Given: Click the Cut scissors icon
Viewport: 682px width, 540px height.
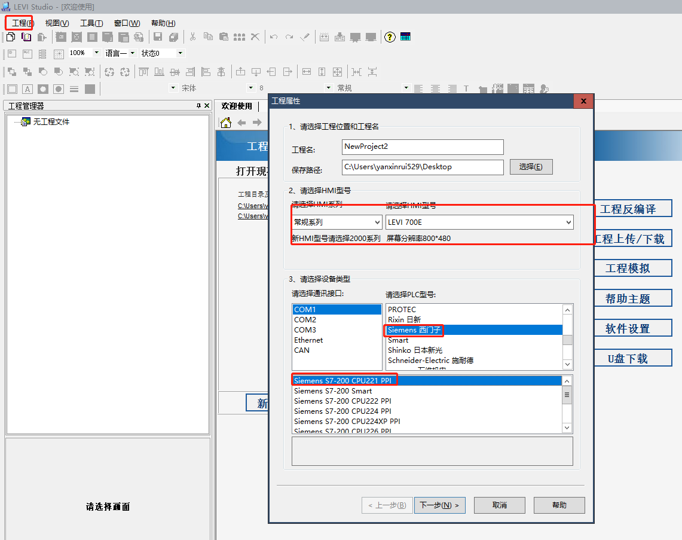Looking at the screenshot, I should point(192,37).
